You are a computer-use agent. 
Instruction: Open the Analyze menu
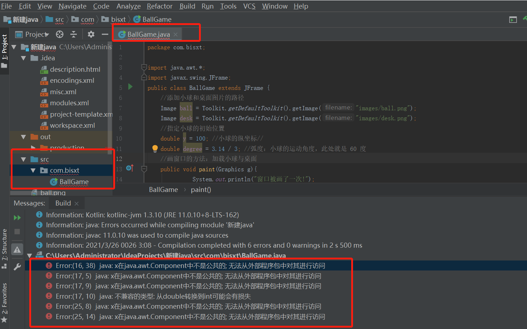tap(129, 6)
